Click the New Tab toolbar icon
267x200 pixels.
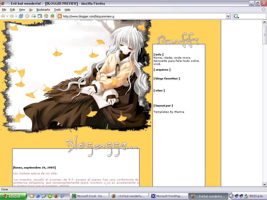[x=34, y=16]
